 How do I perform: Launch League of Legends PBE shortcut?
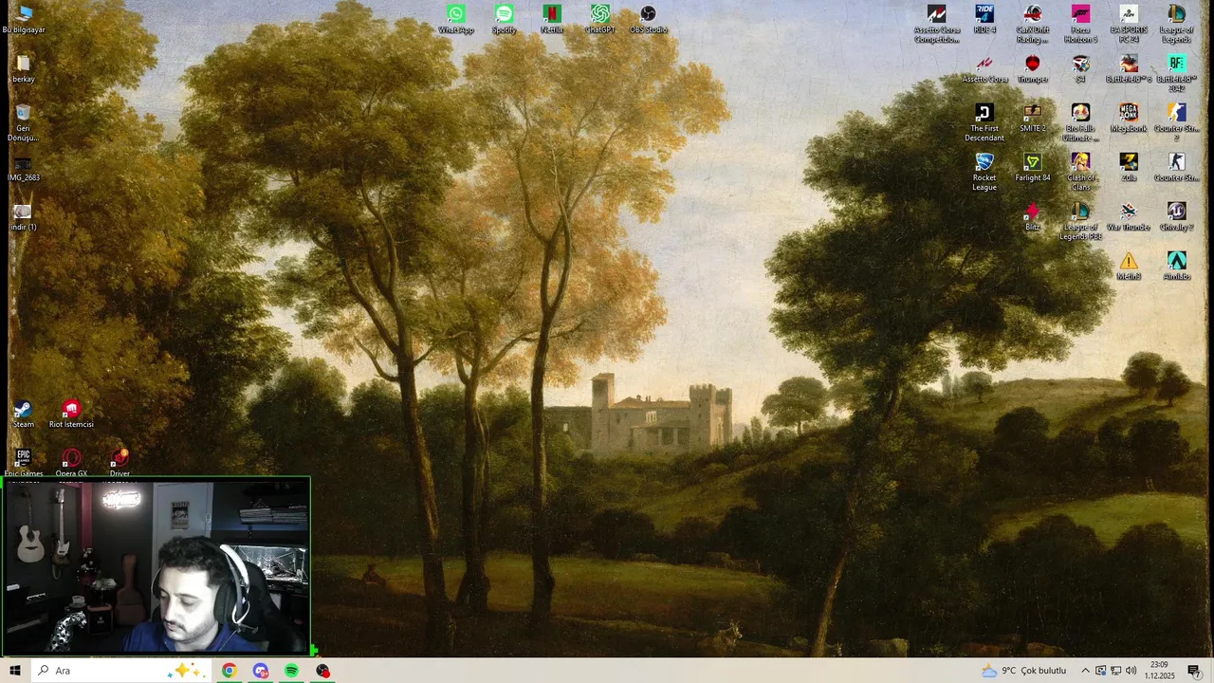tap(1080, 221)
